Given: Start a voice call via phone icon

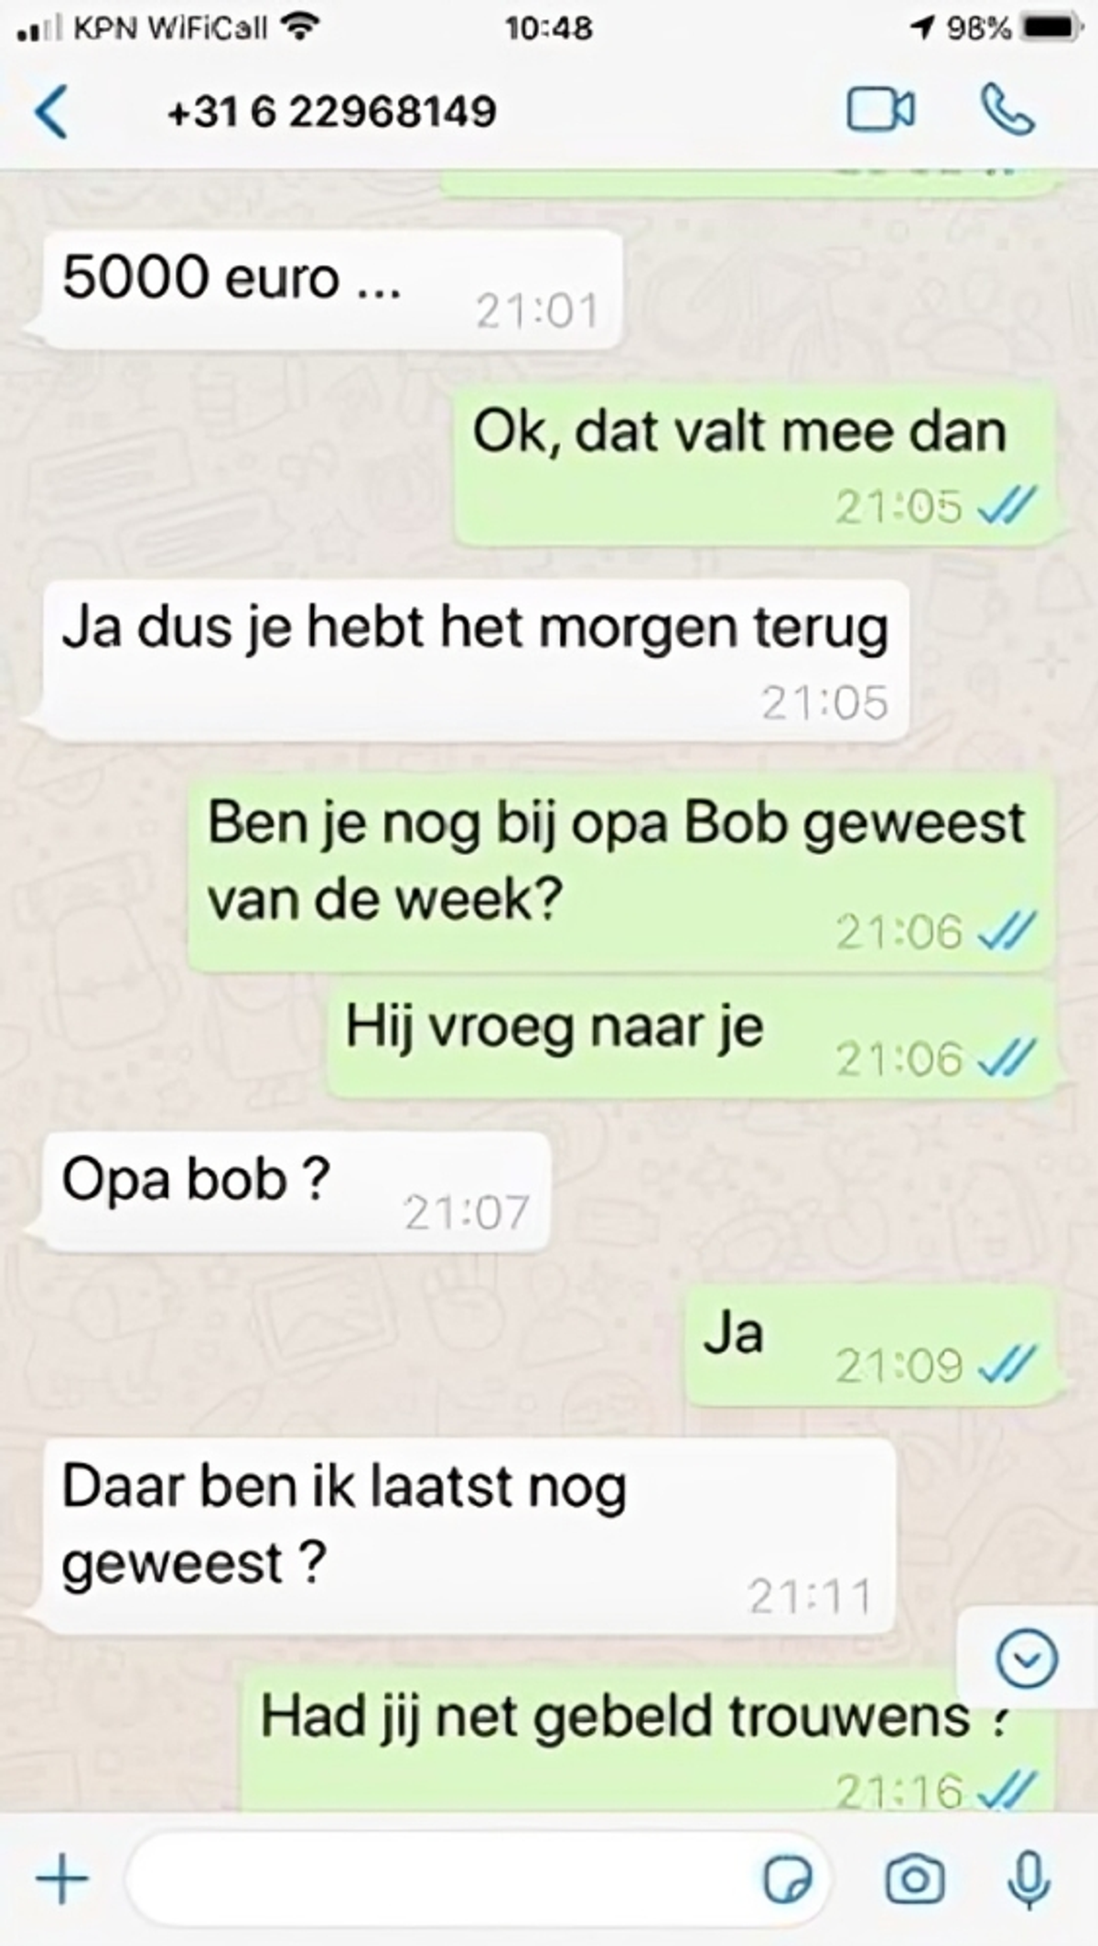Looking at the screenshot, I should 1007,111.
